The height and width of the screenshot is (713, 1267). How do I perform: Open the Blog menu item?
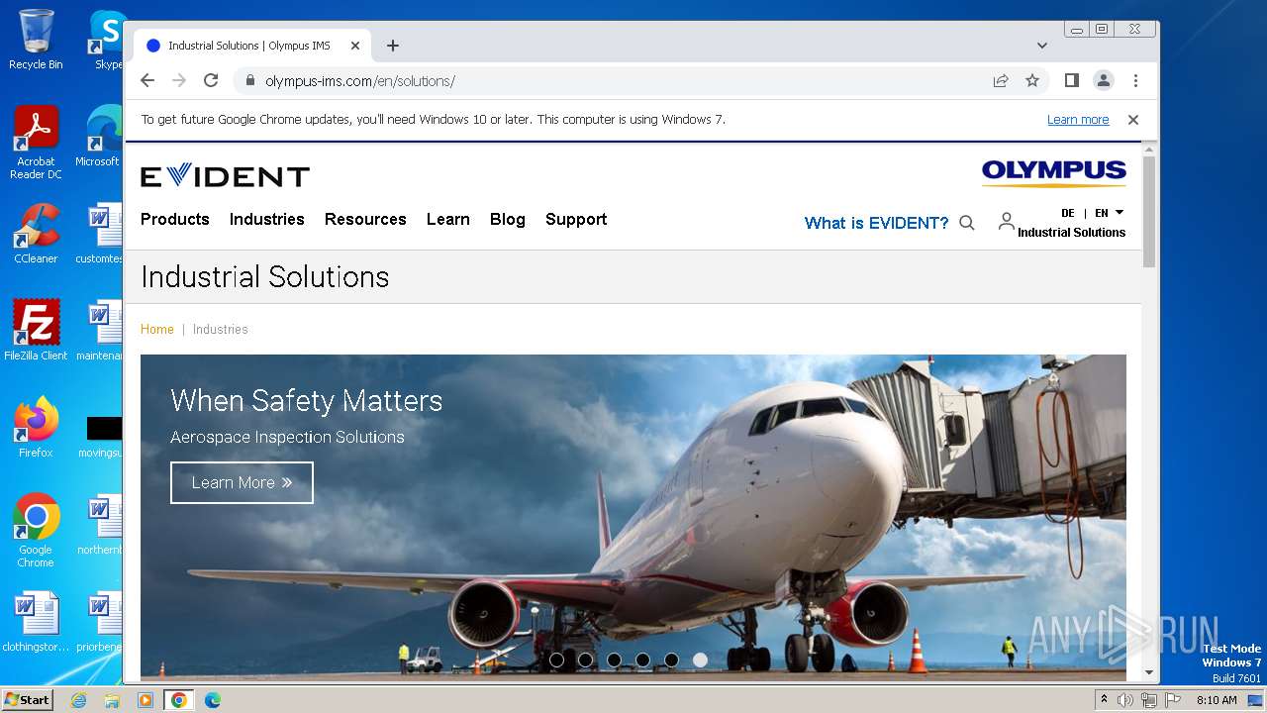click(508, 220)
